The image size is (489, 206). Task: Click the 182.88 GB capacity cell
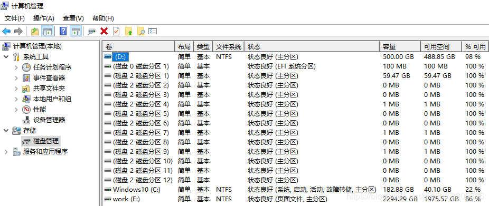pyautogui.click(x=398, y=190)
